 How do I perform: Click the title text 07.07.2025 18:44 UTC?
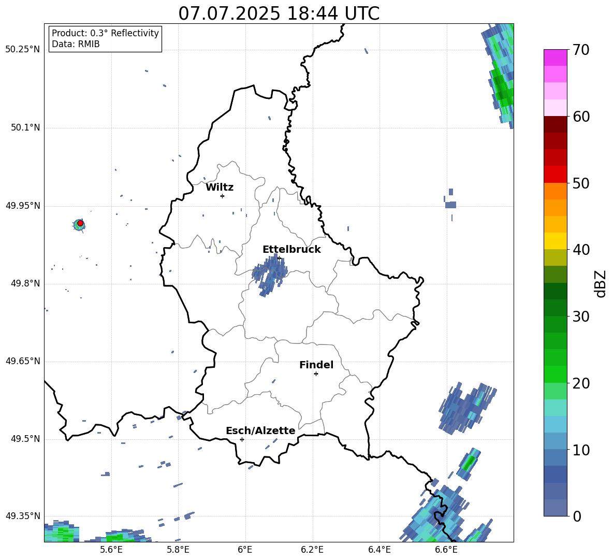tap(279, 13)
